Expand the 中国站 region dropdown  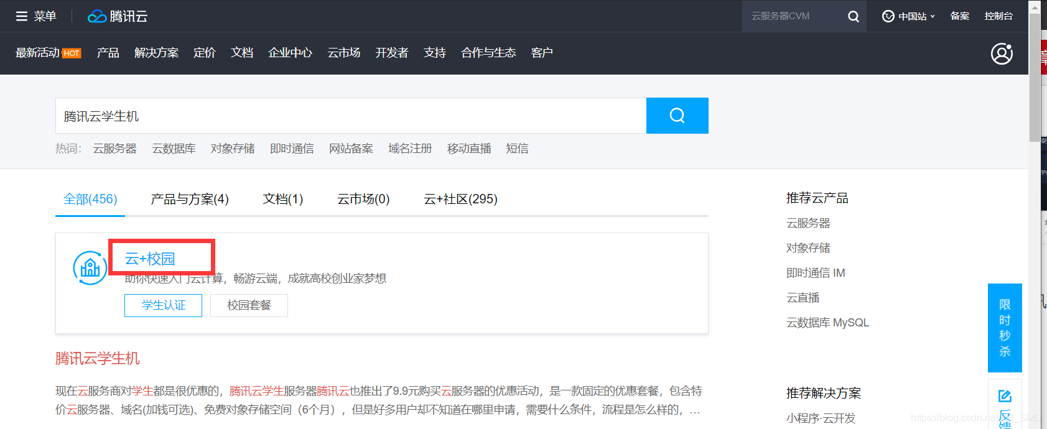908,16
